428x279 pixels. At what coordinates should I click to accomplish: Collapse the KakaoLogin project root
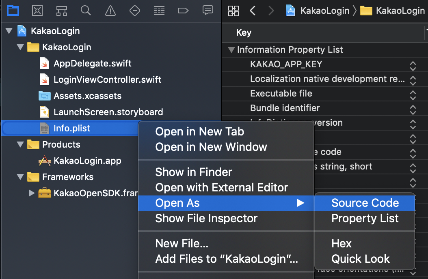click(9, 31)
